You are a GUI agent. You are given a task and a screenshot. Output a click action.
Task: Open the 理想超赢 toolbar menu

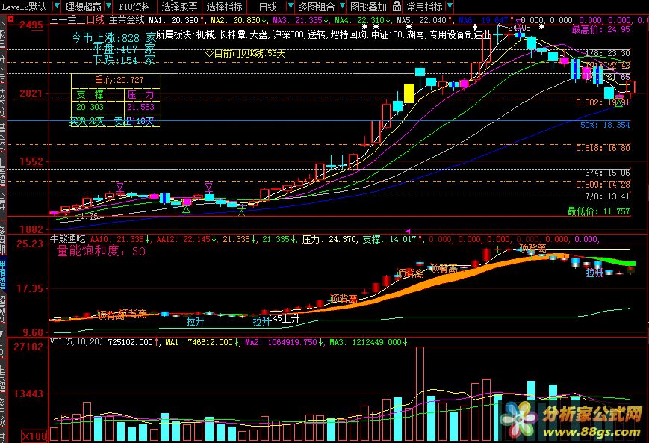pyautogui.click(x=83, y=7)
